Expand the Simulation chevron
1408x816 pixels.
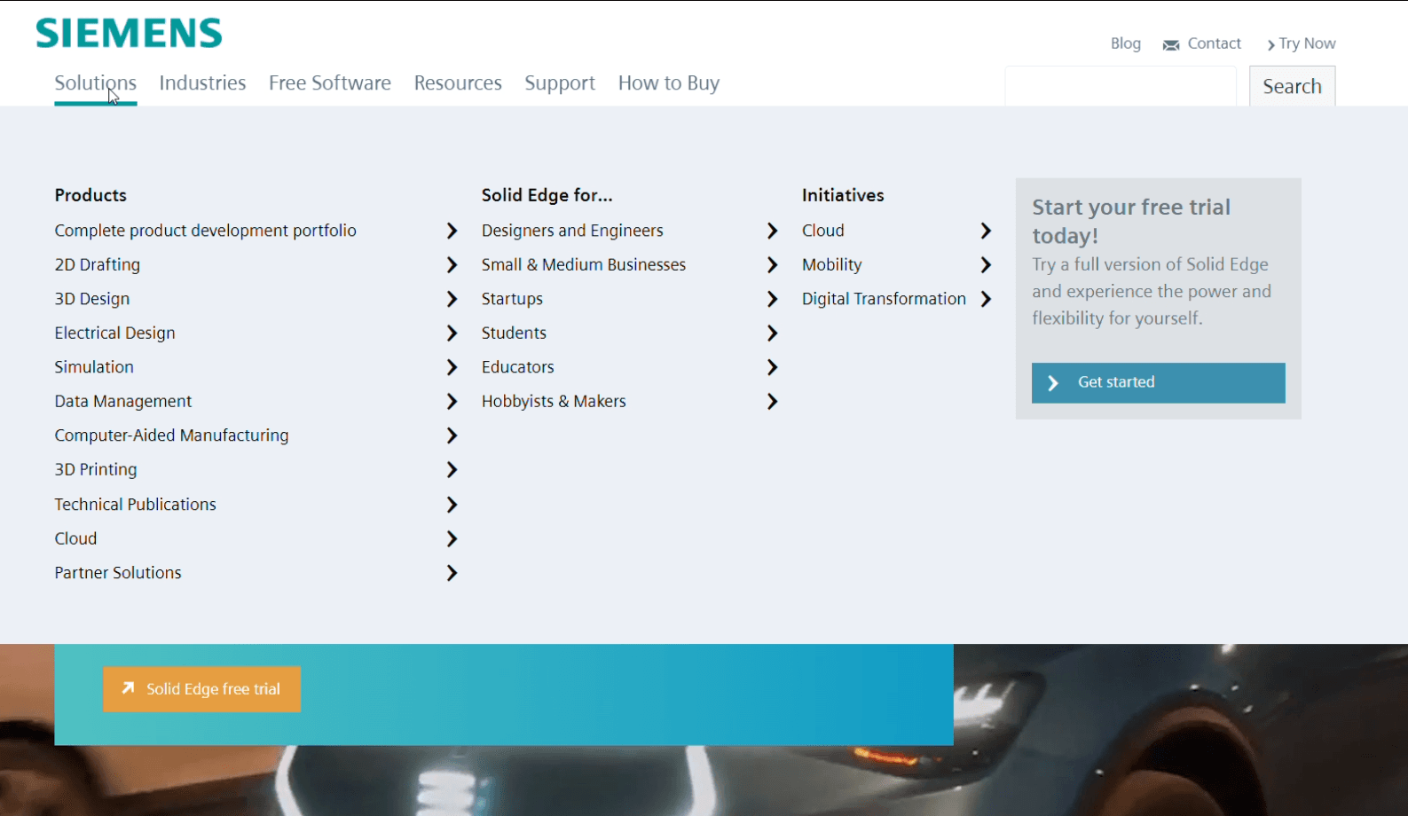[x=452, y=367]
